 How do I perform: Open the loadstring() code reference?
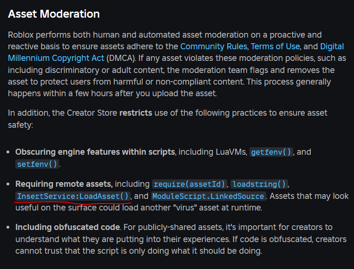[x=259, y=184]
